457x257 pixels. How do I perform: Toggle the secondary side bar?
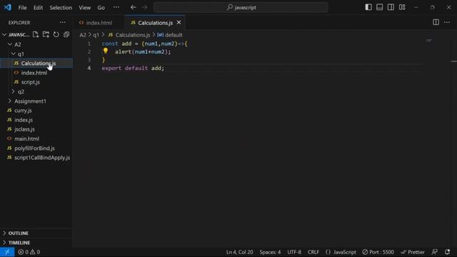(x=391, y=7)
